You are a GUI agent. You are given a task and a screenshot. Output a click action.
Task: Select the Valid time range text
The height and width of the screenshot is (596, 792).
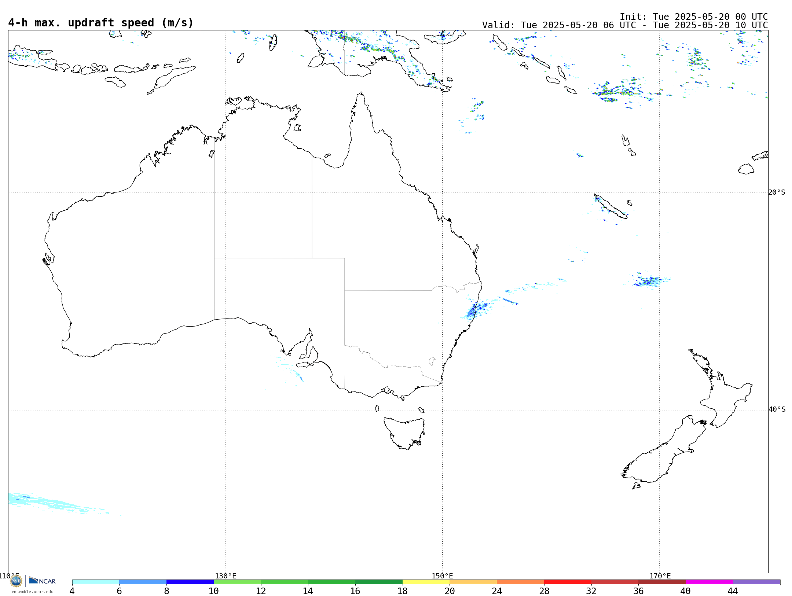tap(625, 25)
